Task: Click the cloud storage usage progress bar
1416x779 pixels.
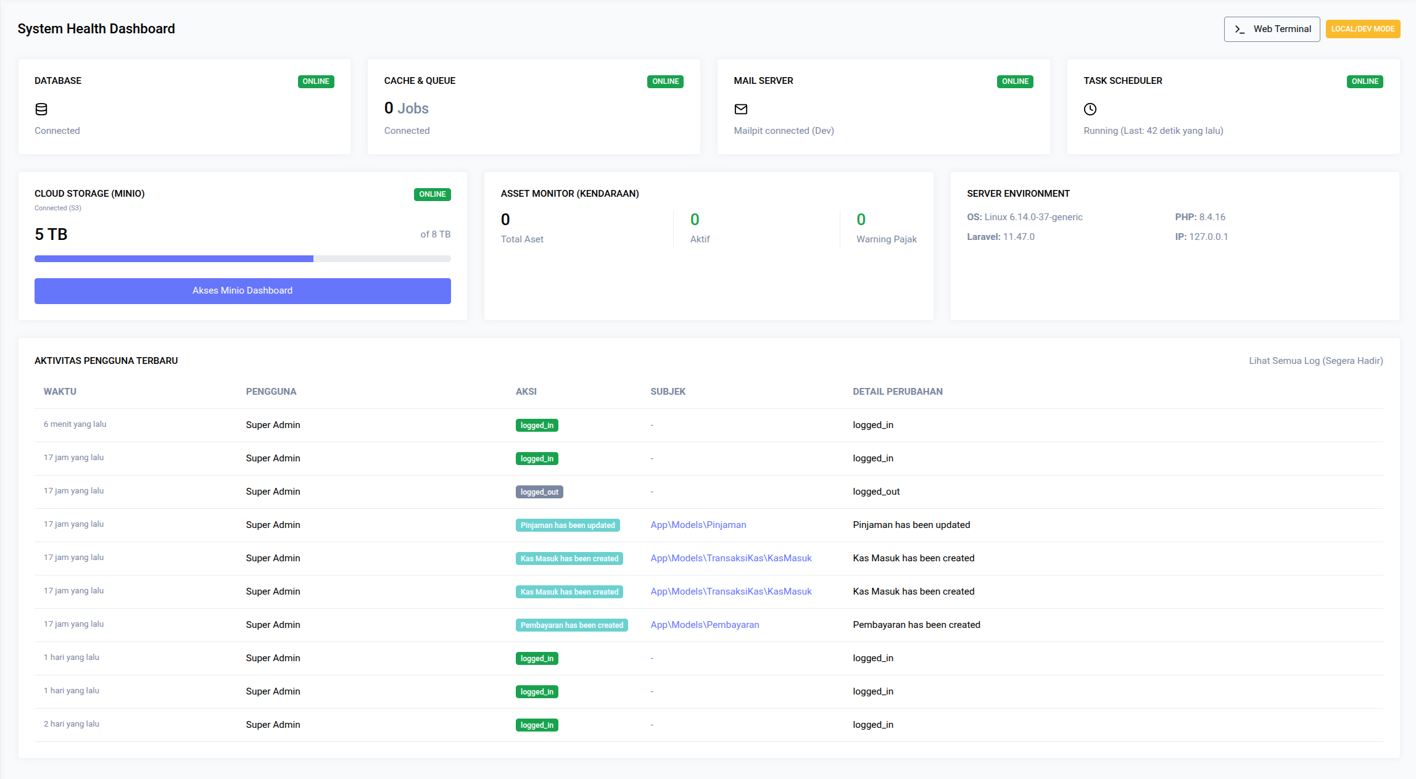Action: pos(242,259)
